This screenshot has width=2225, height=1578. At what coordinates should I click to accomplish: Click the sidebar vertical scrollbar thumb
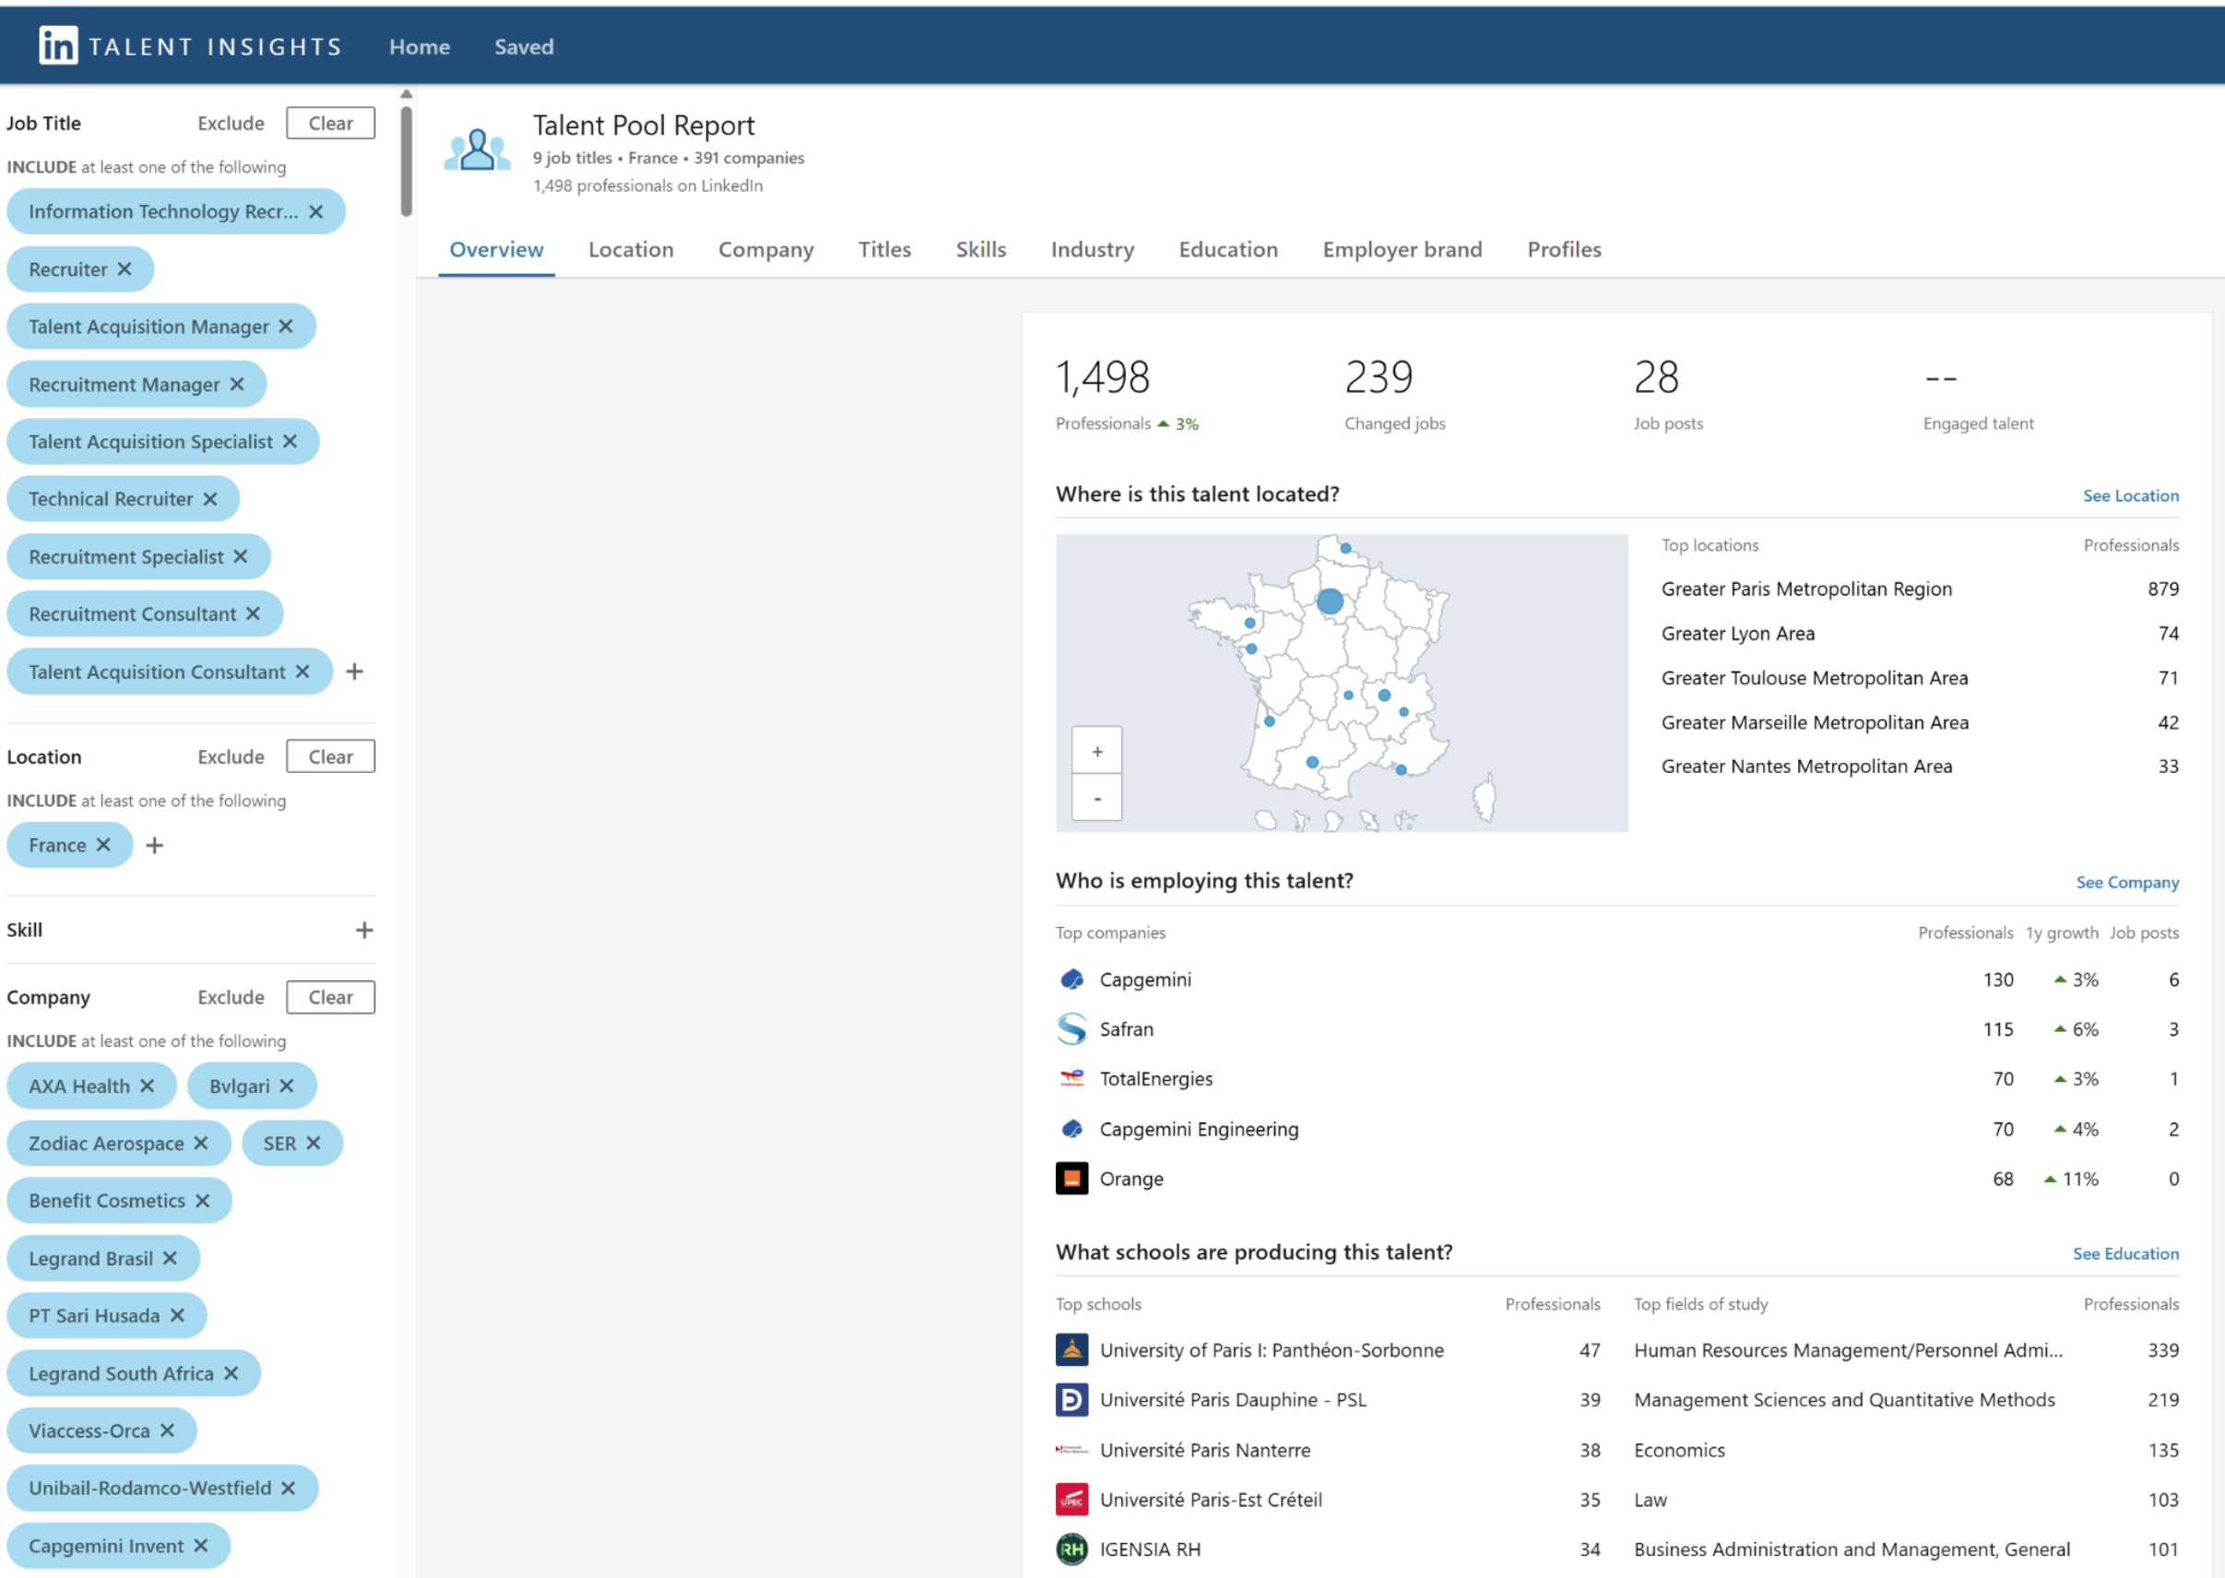click(x=406, y=160)
